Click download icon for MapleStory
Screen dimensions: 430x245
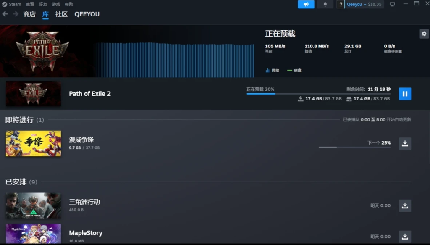click(405, 237)
